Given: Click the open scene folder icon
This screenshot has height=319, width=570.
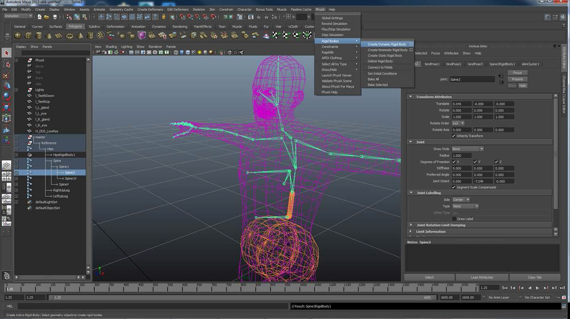Looking at the screenshot, I should [x=47, y=17].
